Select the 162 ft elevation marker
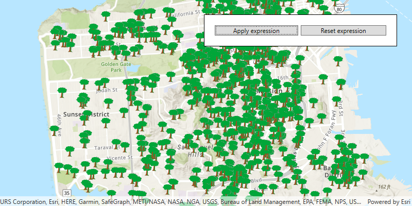The width and height of the screenshot is (412, 206). pos(384,186)
